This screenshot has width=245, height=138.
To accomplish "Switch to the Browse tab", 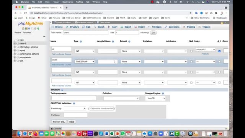I will tap(57, 27).
